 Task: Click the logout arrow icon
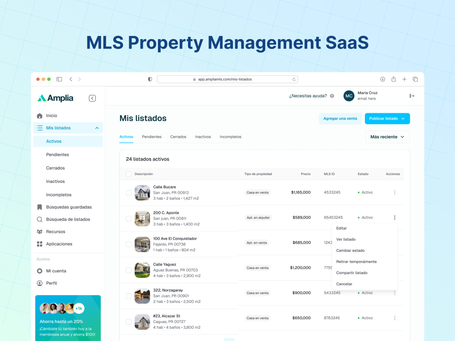coord(412,96)
